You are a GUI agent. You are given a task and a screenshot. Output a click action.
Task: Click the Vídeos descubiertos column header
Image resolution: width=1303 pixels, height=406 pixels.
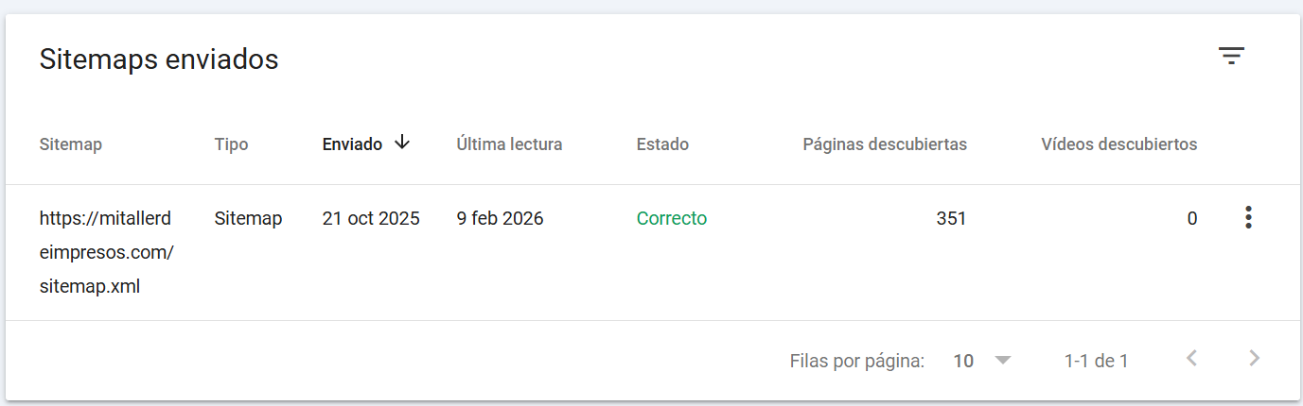click(x=1118, y=144)
